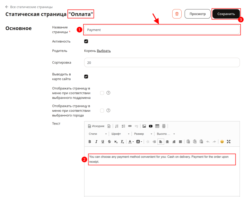Screen dimensions: 249x197
Task: Uncheck the Активность checkbox
Action: [86, 41]
